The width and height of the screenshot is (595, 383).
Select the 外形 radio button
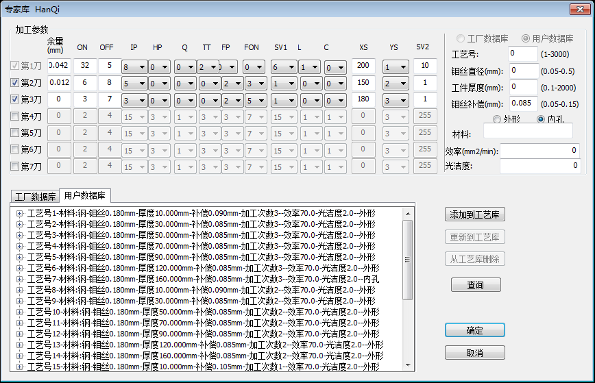point(496,119)
